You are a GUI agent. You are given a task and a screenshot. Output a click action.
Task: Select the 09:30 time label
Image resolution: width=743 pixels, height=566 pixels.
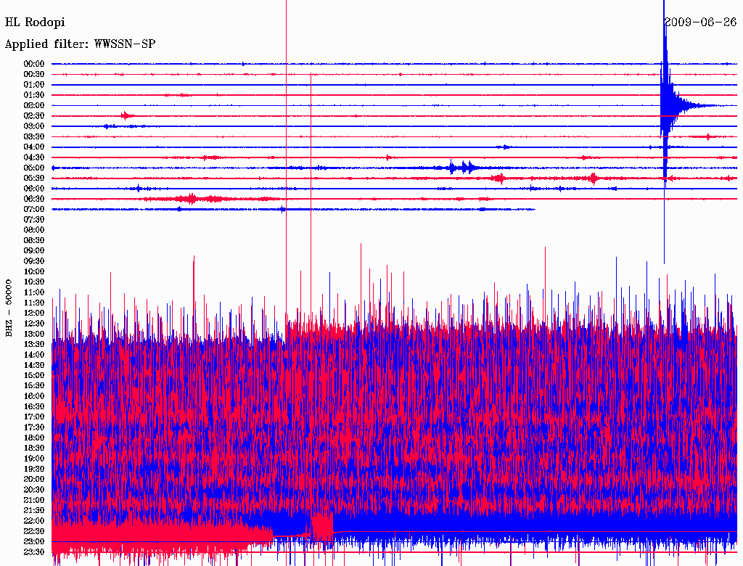(34, 261)
